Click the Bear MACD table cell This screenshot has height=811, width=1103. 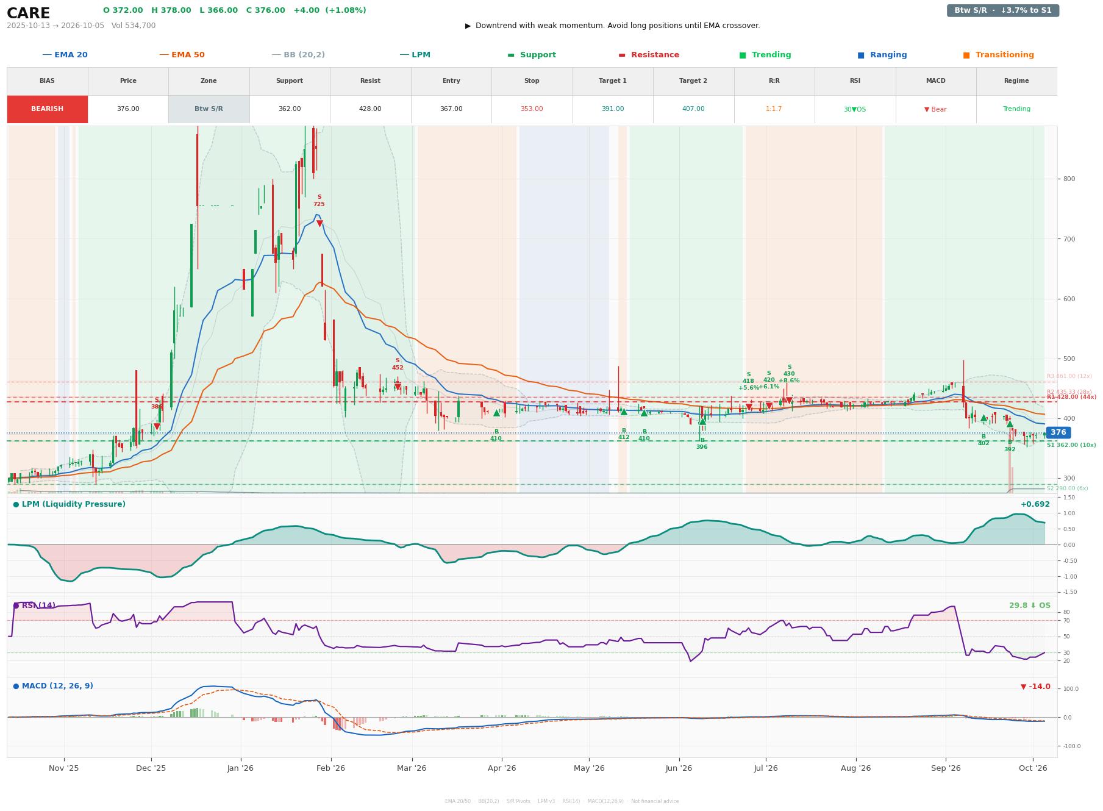tap(935, 109)
